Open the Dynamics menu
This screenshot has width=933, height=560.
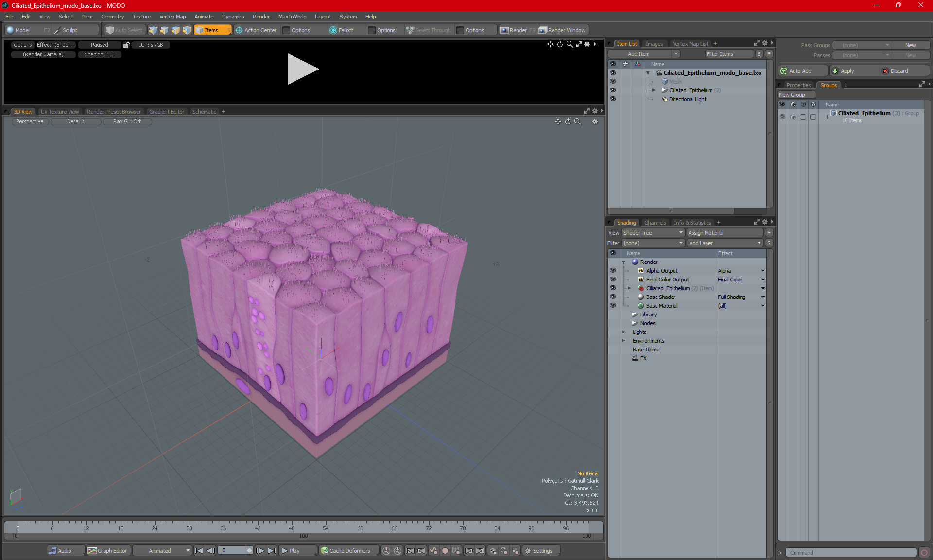[233, 17]
